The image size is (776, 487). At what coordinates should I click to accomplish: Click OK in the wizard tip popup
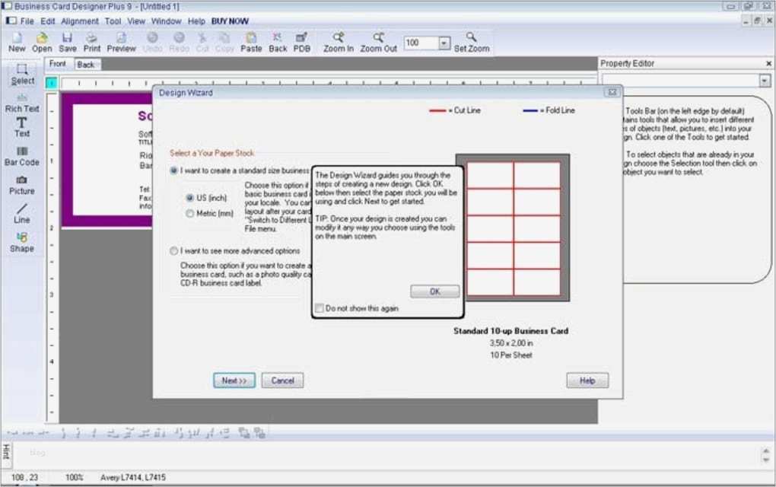pyautogui.click(x=434, y=291)
